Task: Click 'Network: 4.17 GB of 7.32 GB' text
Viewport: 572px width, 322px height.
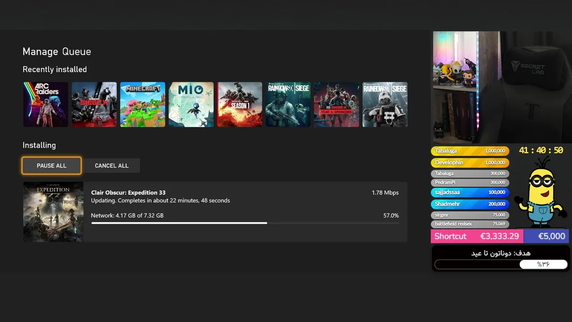Action: pos(127,216)
